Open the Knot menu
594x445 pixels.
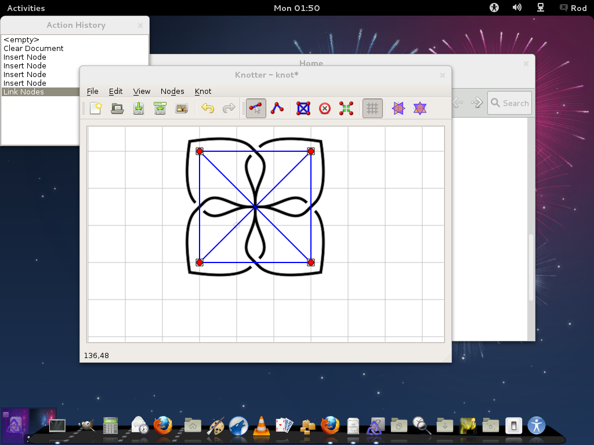[203, 91]
